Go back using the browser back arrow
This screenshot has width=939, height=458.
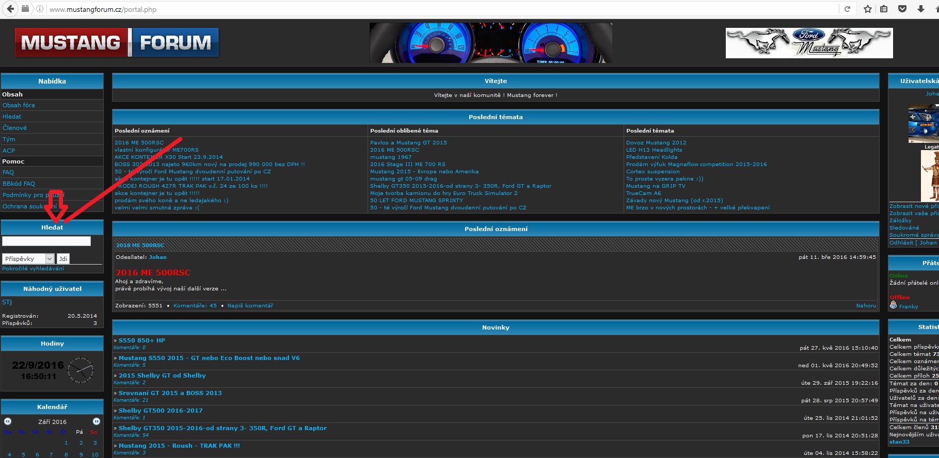coord(10,9)
